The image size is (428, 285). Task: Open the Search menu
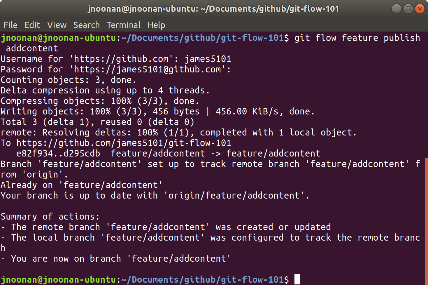tap(86, 25)
